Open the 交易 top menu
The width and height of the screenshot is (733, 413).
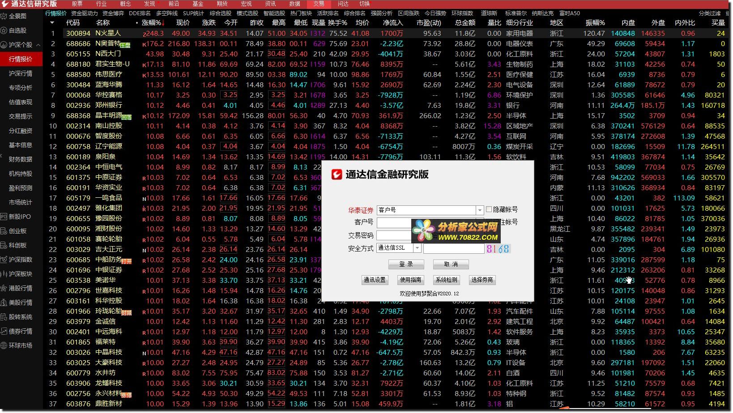click(319, 4)
